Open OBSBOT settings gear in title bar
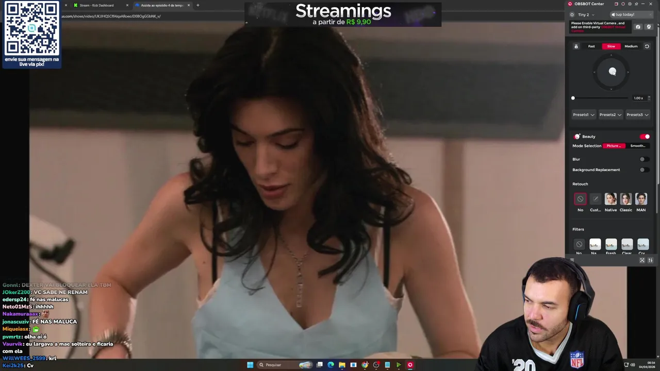The image size is (660, 371). click(630, 4)
